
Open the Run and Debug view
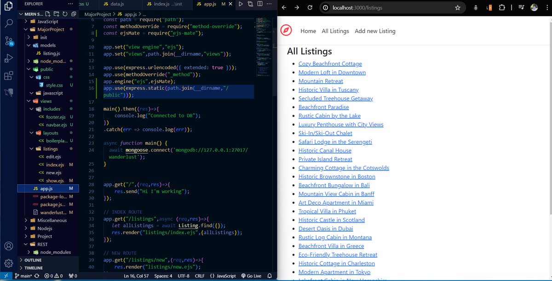8,58
